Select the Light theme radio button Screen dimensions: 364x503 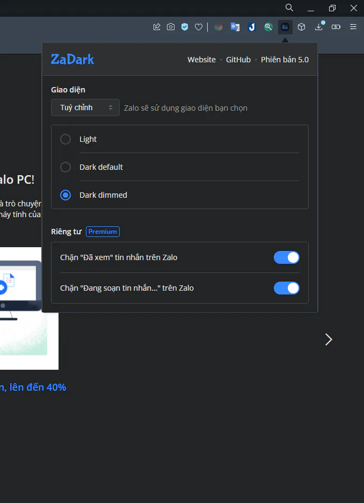point(65,139)
